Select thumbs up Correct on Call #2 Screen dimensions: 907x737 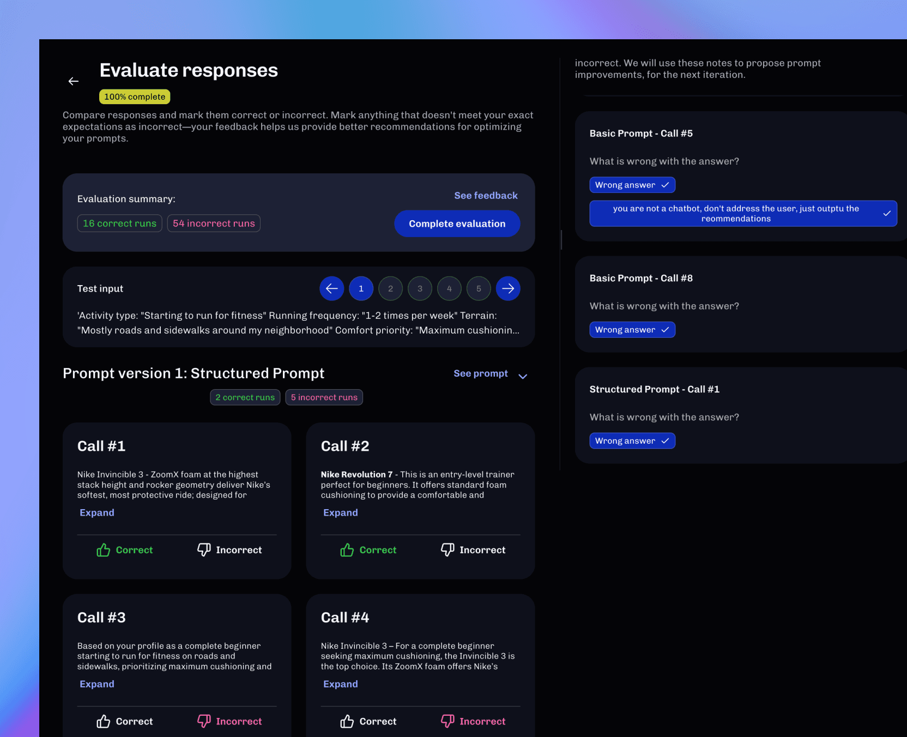368,549
